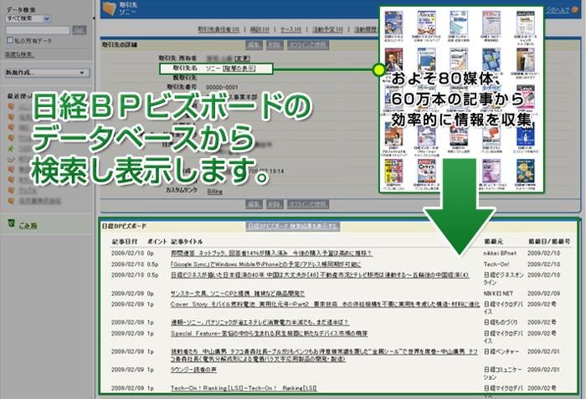586x399 pixels.
Task: Open the [階層の表示] link next to ソニー
Action: [x=239, y=69]
